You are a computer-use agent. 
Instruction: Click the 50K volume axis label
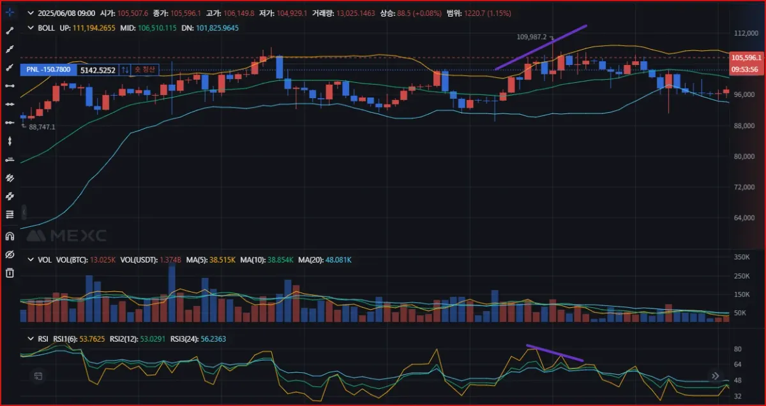[x=739, y=313]
